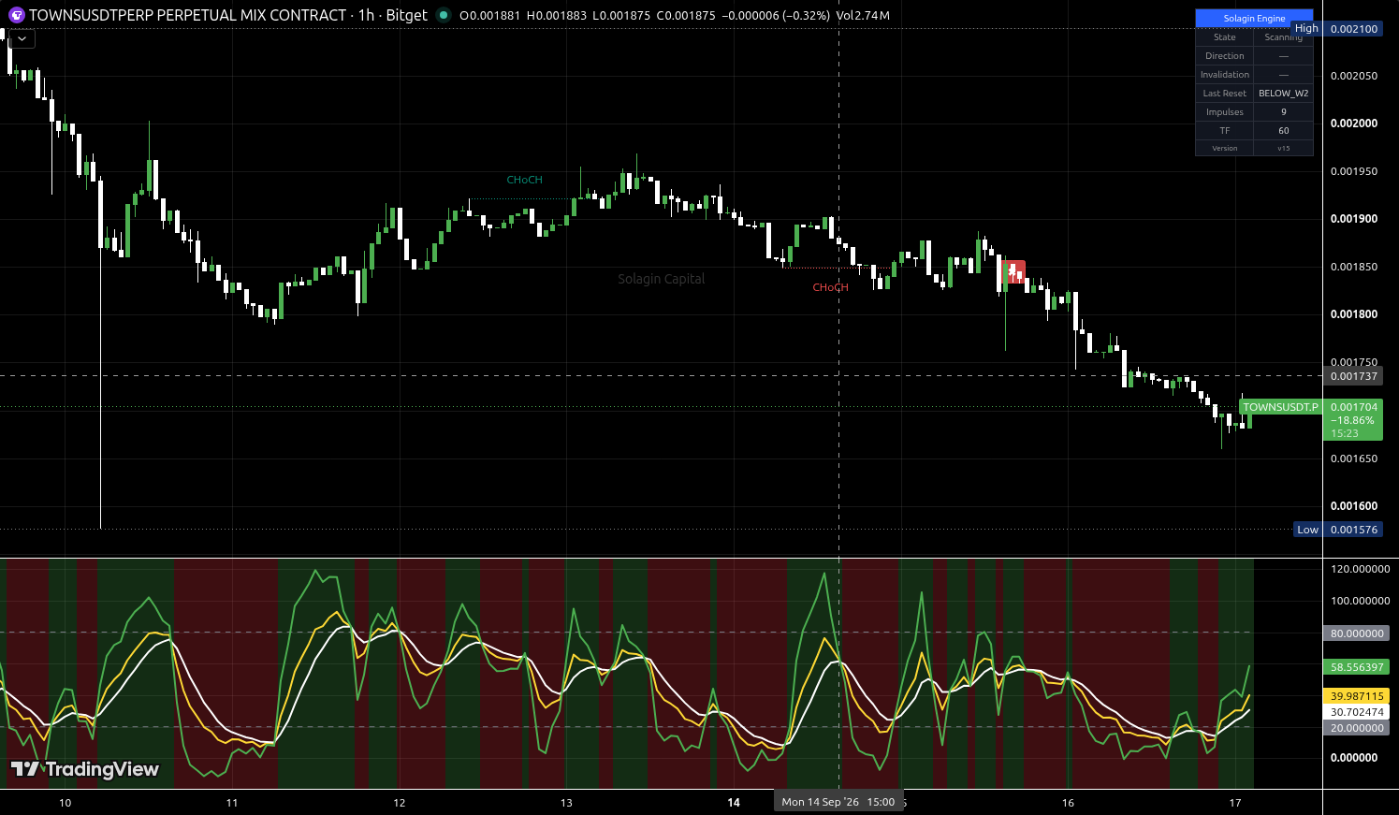Click the Solagin Engine table header

coord(1254,19)
